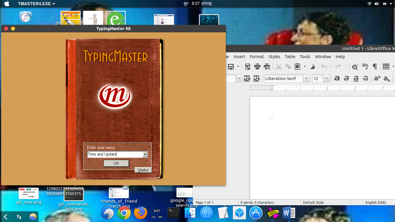Click the New Style icon

click(x=257, y=78)
